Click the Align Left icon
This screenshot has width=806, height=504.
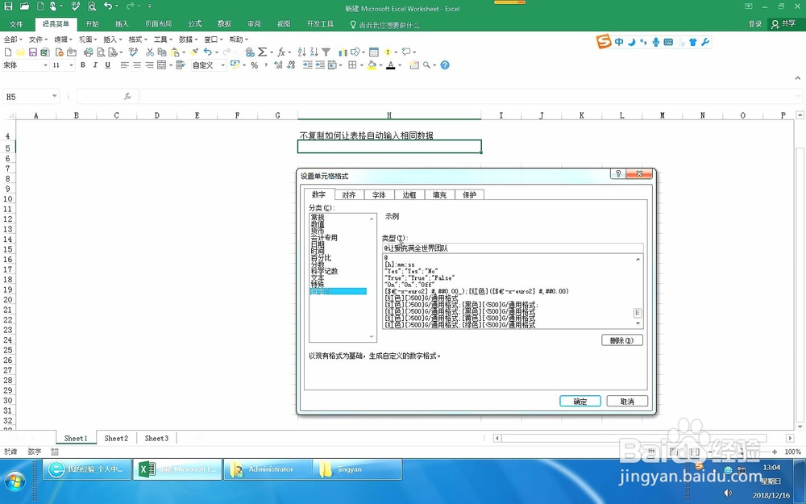(x=124, y=65)
